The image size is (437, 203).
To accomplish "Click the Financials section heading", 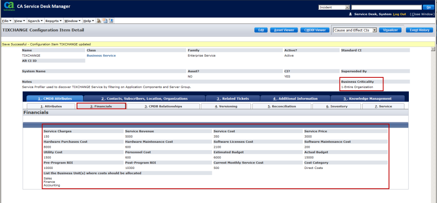I will 36,113.
